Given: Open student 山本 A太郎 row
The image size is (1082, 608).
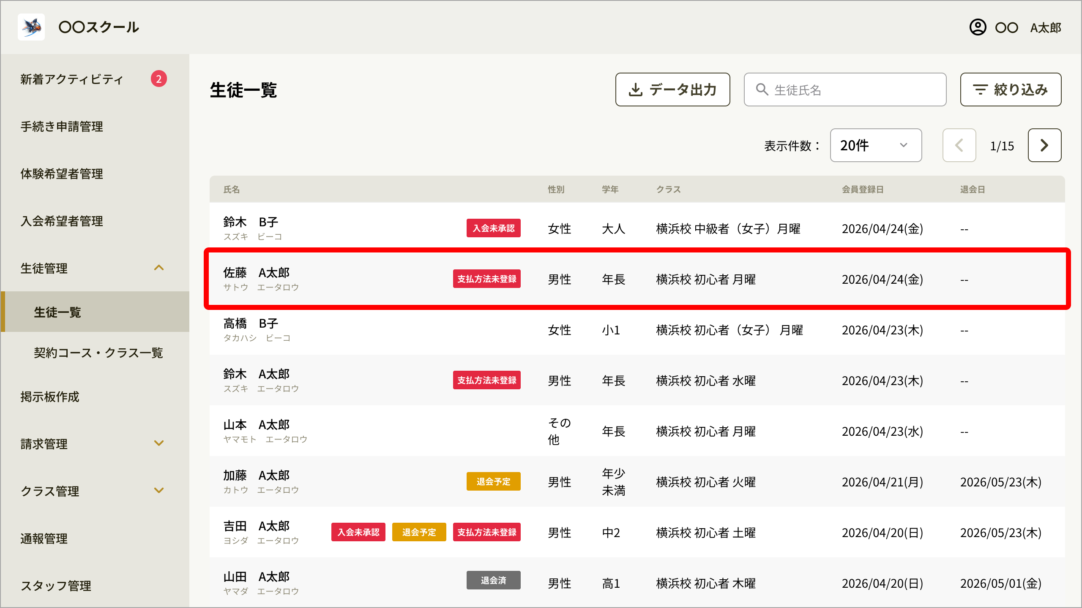Looking at the screenshot, I should coord(637,431).
